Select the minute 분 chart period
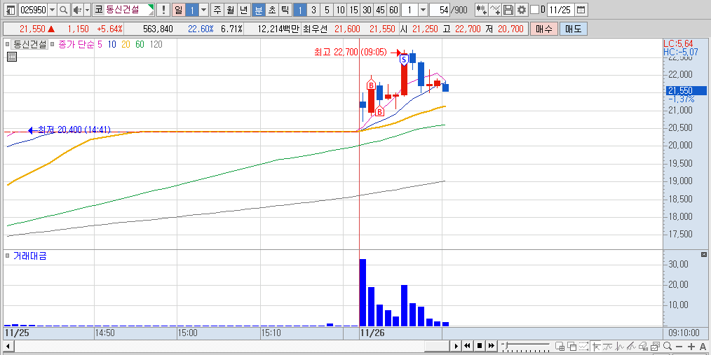This screenshot has height=355, width=711. point(259,10)
